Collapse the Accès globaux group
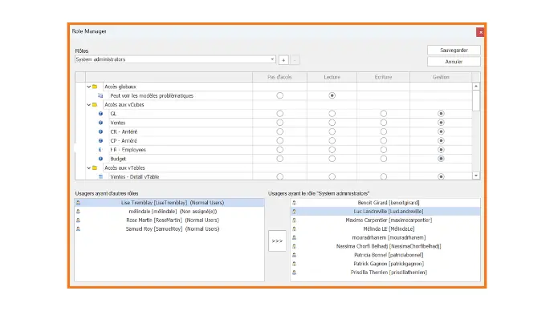 (88, 87)
